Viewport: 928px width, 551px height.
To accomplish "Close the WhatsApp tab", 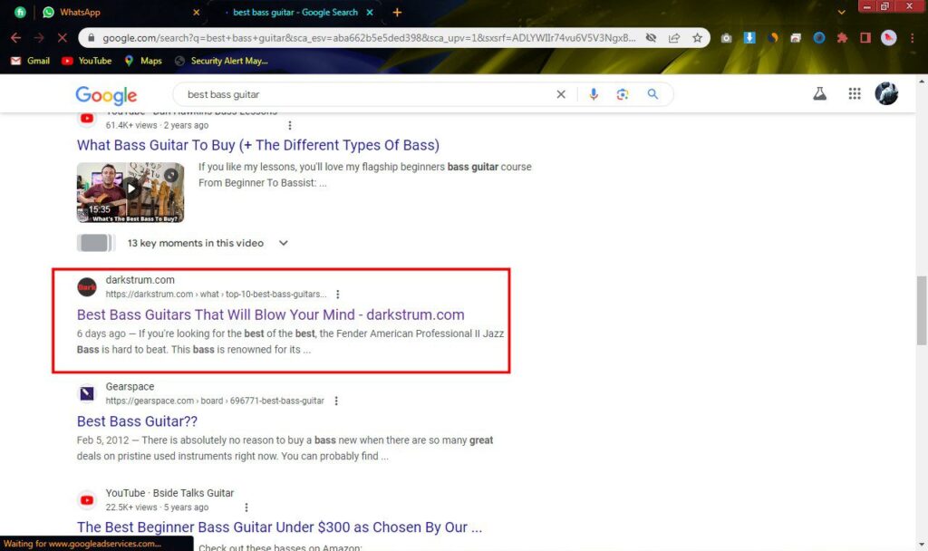I will (197, 12).
